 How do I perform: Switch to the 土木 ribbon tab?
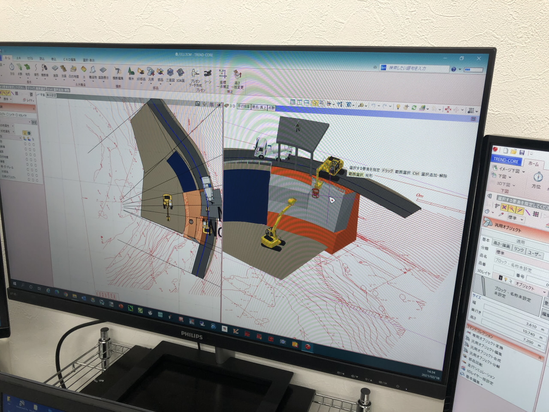tap(18, 57)
